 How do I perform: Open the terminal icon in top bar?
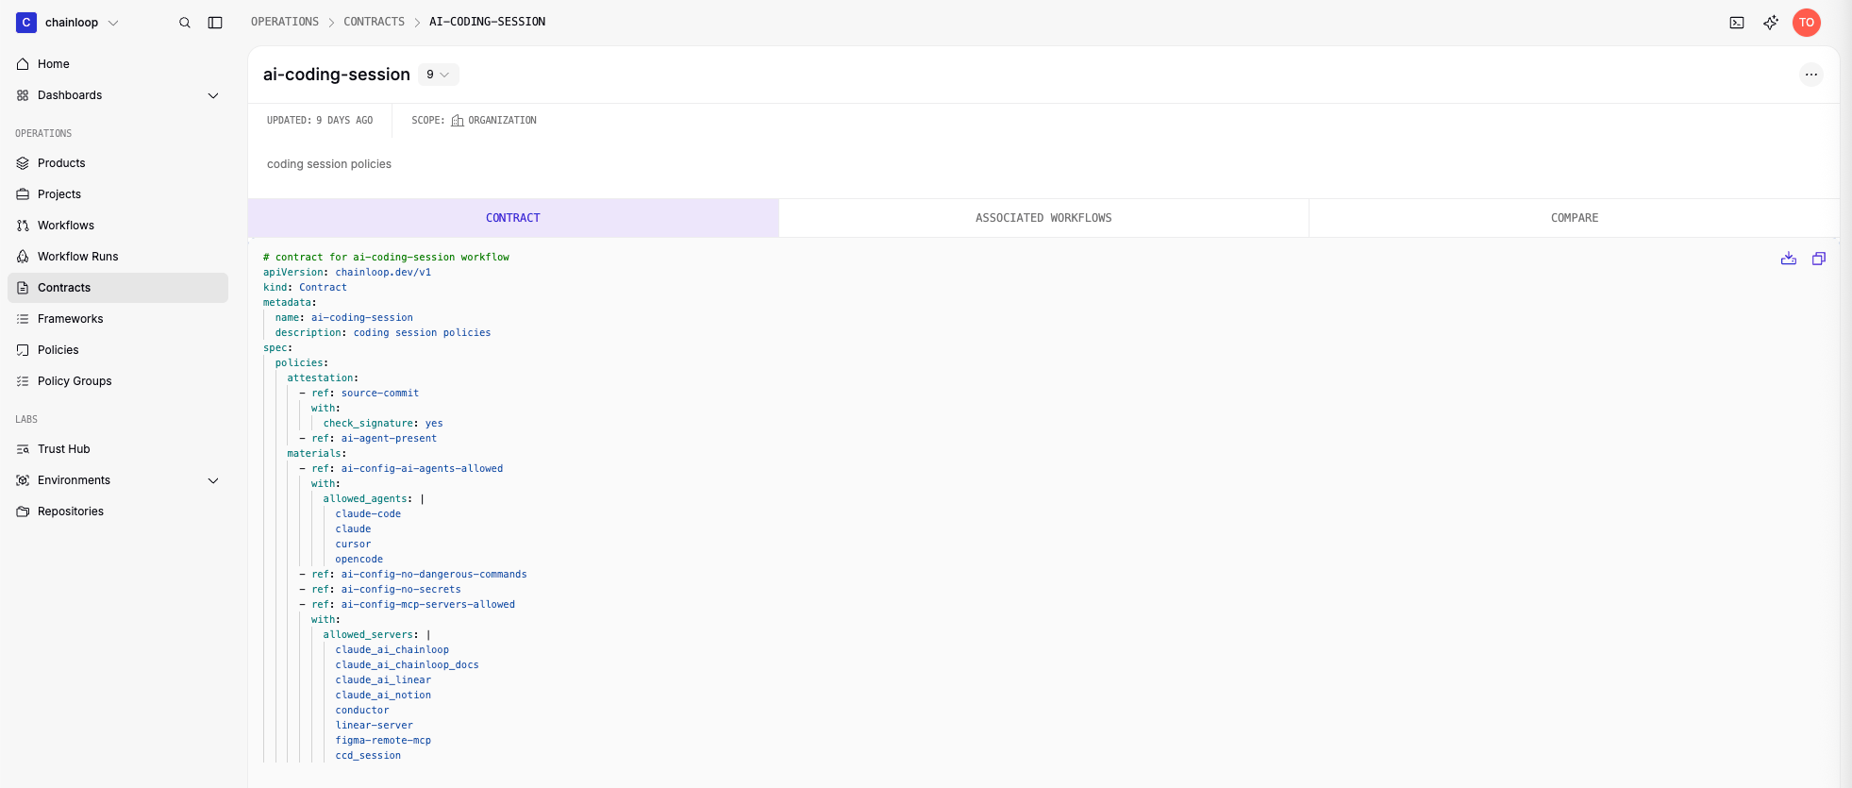pos(1737,23)
